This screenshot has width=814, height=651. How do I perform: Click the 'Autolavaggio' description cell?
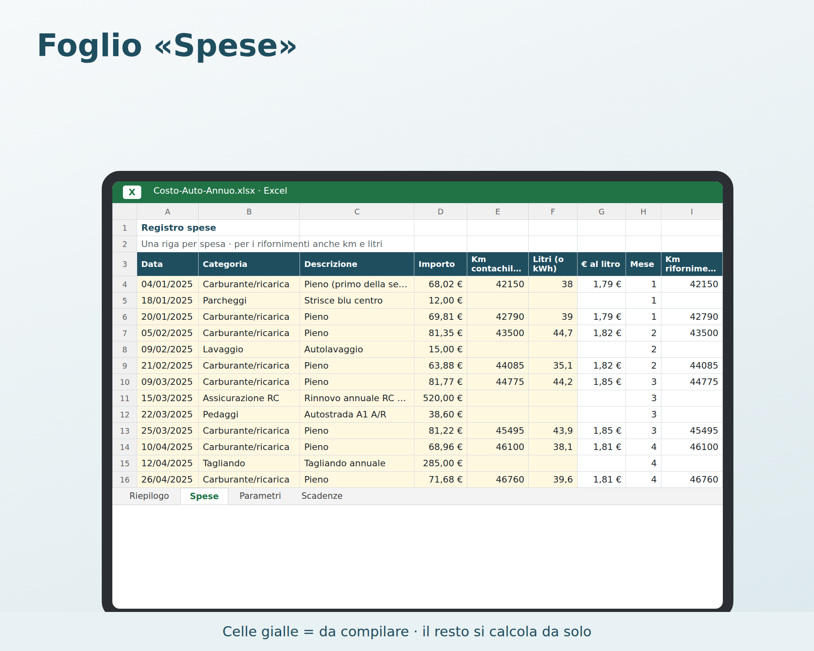click(x=357, y=350)
